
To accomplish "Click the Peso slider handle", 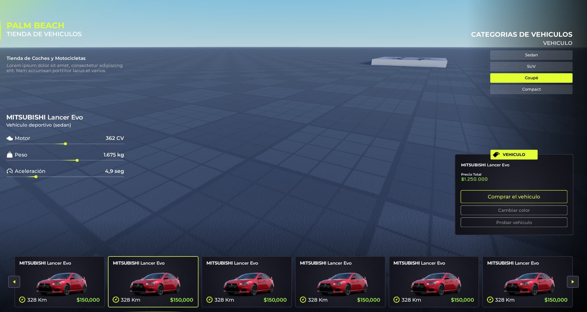I will 77,160.
